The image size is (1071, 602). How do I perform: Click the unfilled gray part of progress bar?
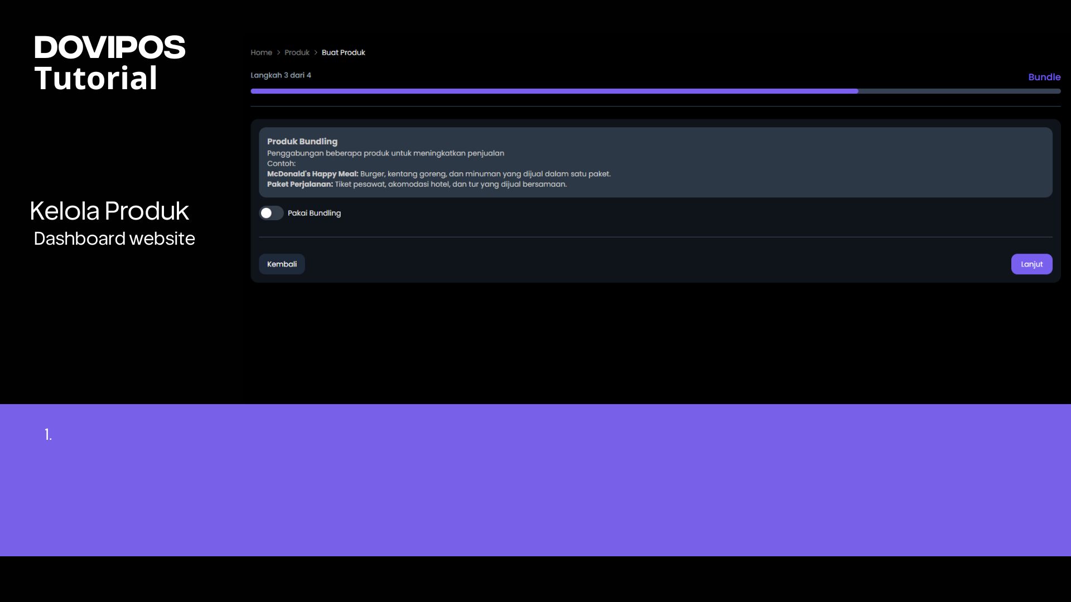coord(959,91)
